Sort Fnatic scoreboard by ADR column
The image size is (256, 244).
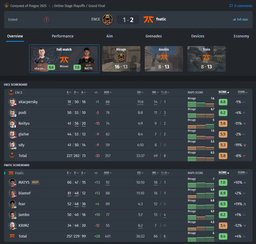(108, 173)
